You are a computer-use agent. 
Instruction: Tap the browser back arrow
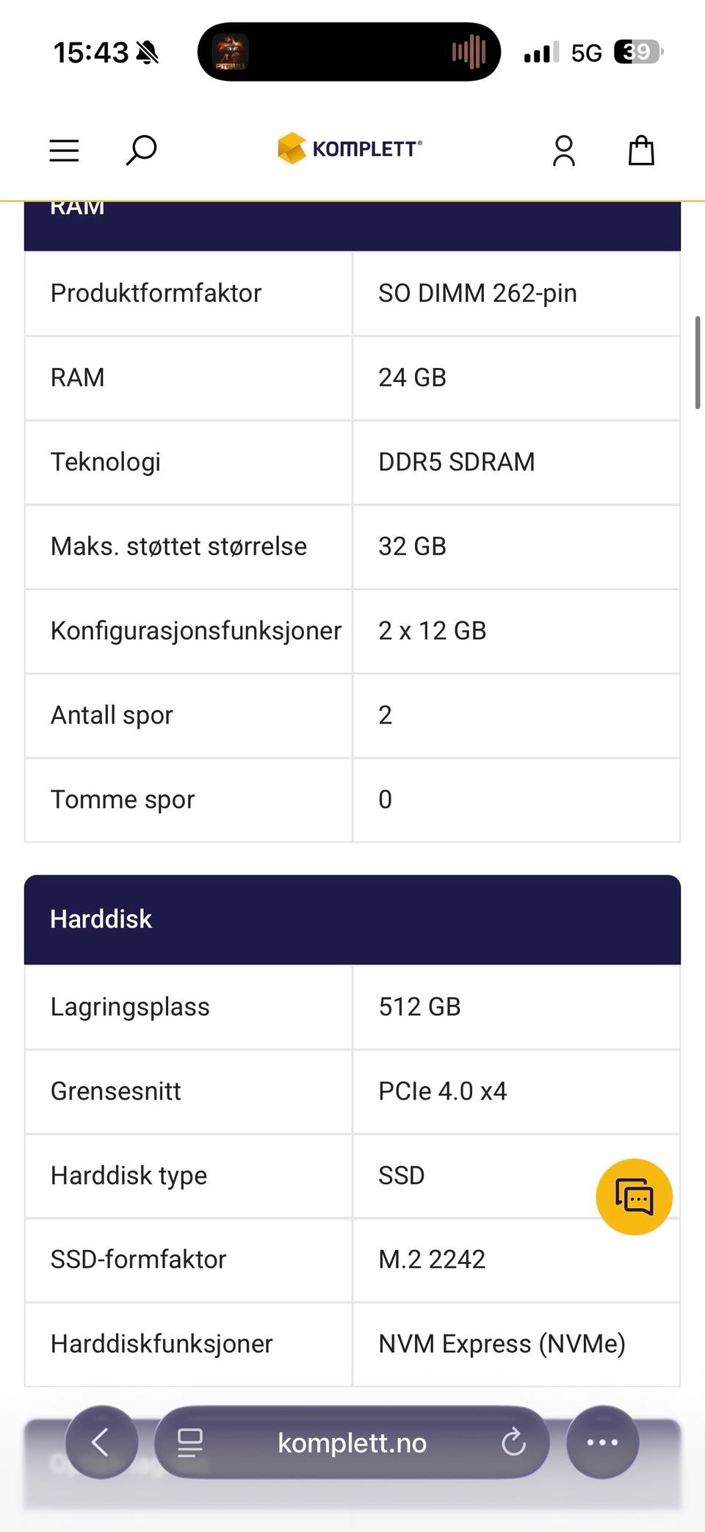coord(101,1442)
